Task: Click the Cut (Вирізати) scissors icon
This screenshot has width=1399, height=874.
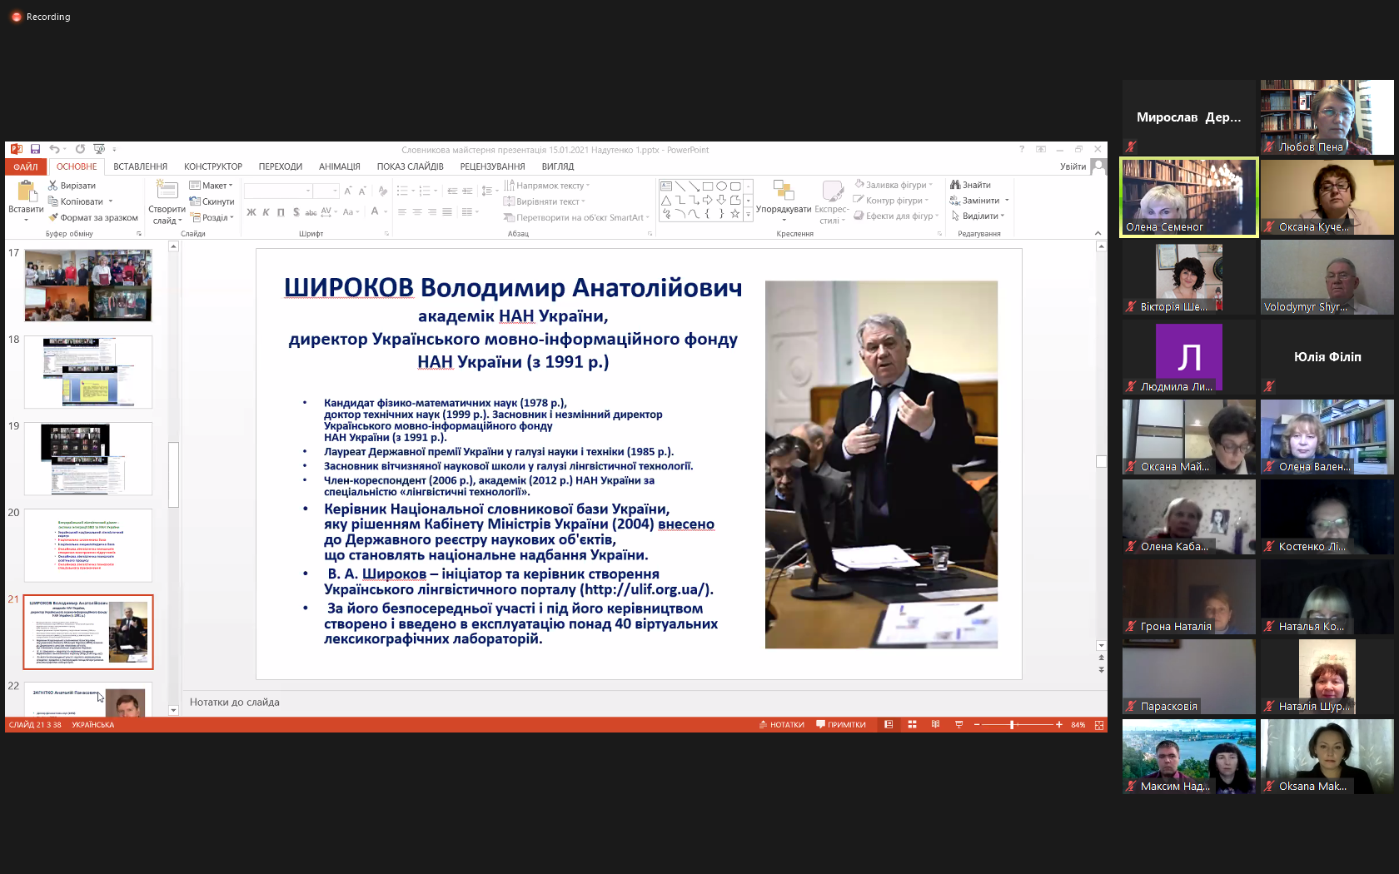Action: [53, 186]
